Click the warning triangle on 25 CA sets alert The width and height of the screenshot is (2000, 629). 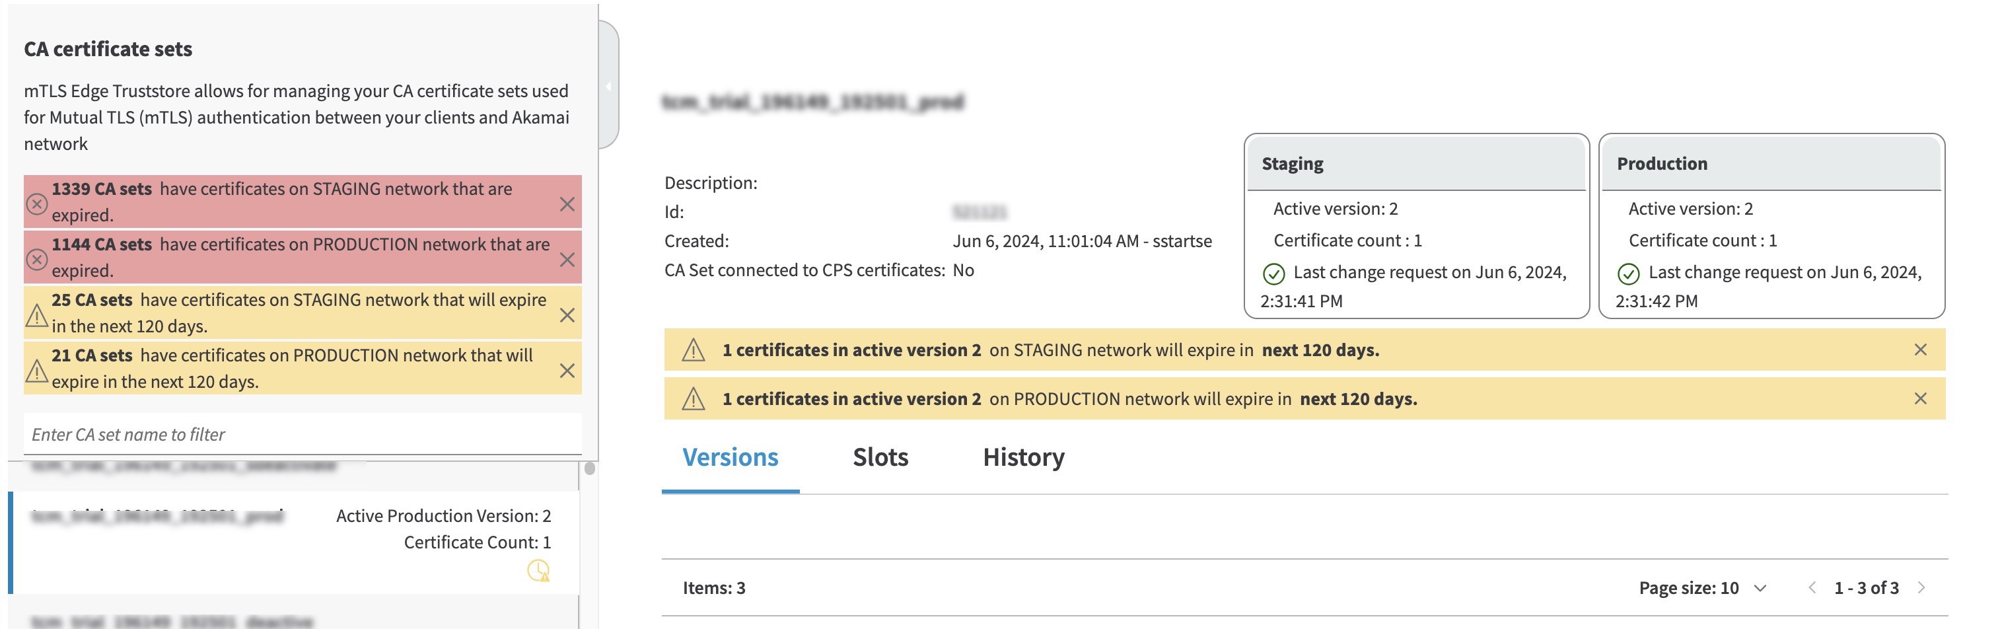(x=36, y=315)
